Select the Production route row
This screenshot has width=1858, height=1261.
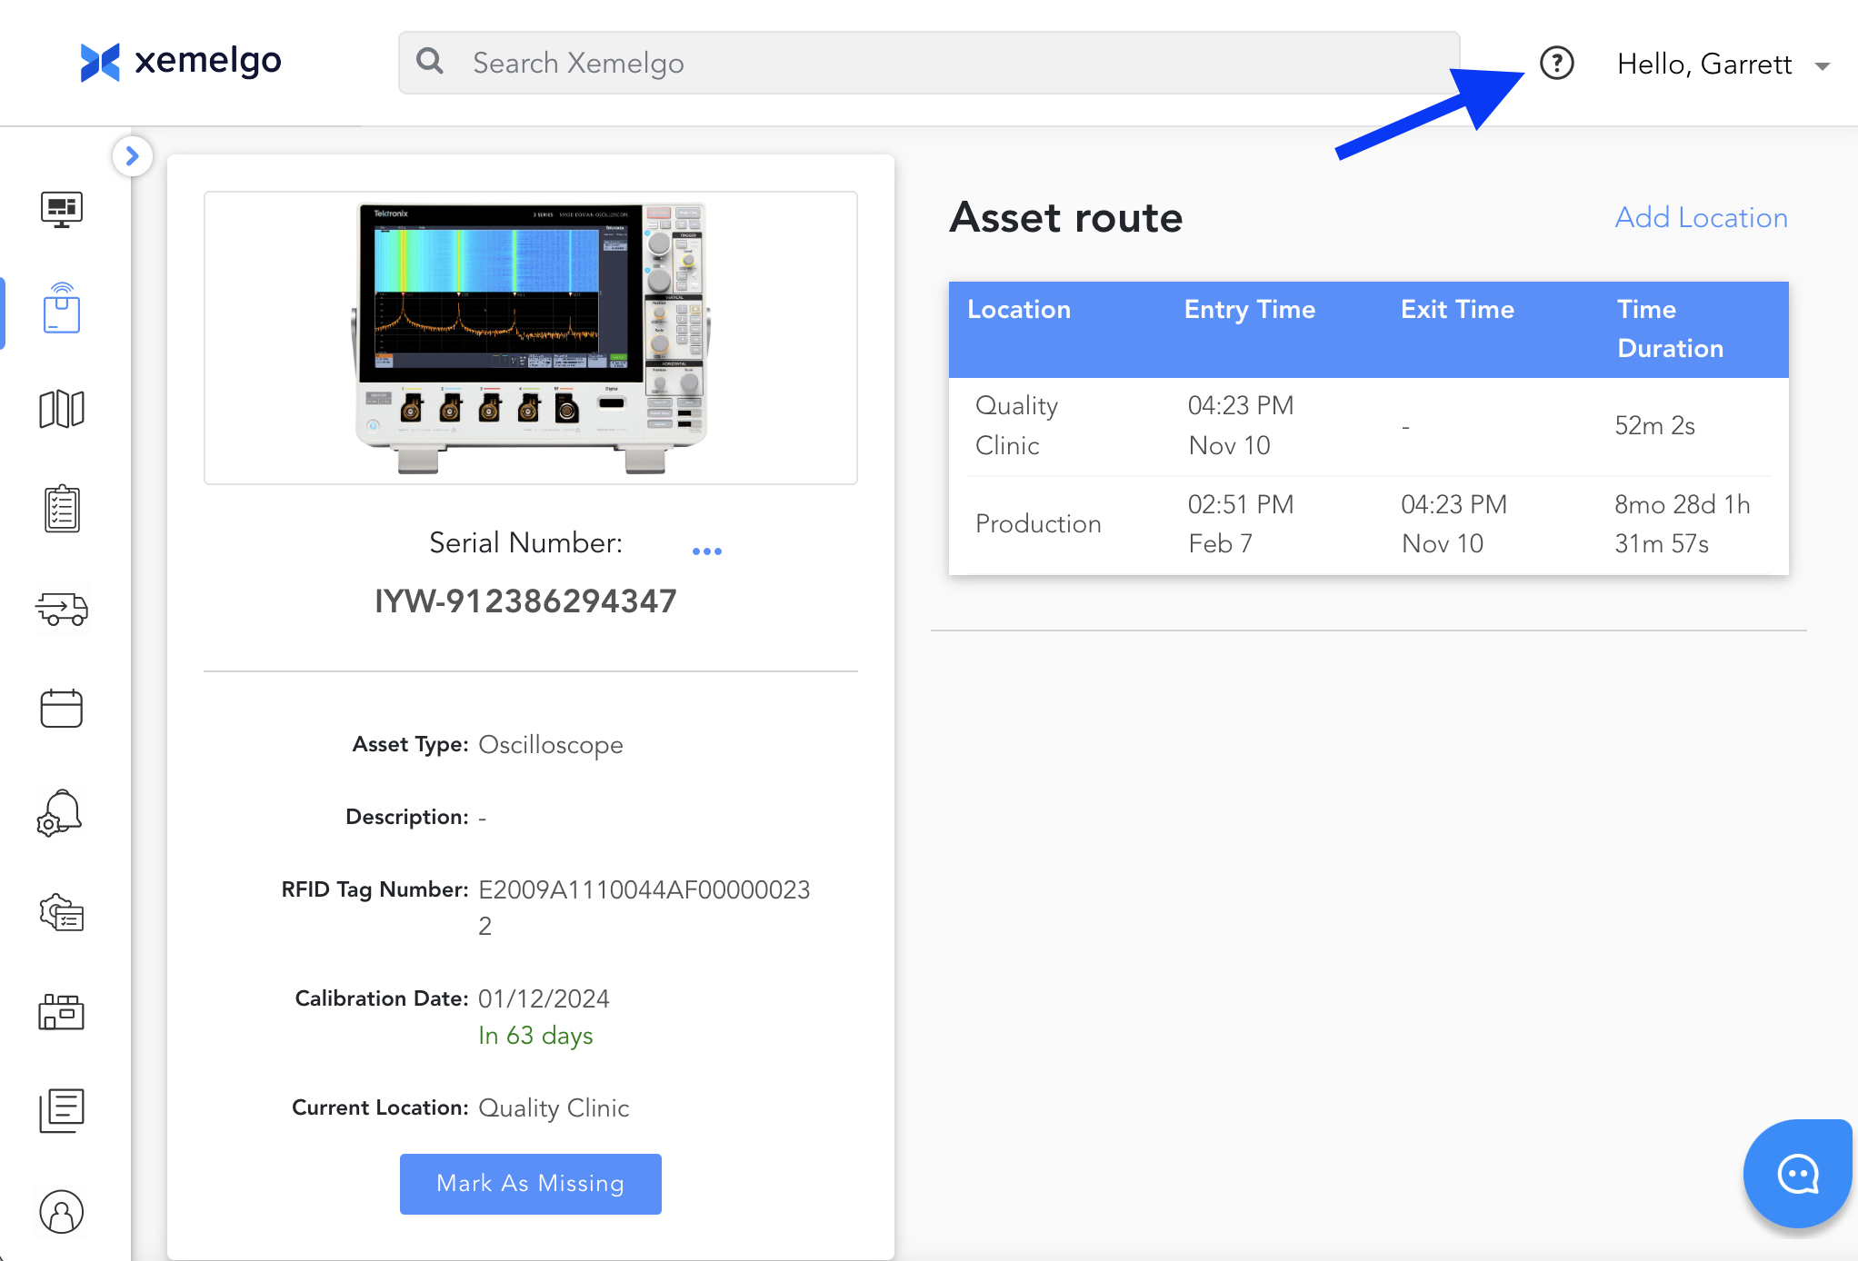pyautogui.click(x=1367, y=524)
